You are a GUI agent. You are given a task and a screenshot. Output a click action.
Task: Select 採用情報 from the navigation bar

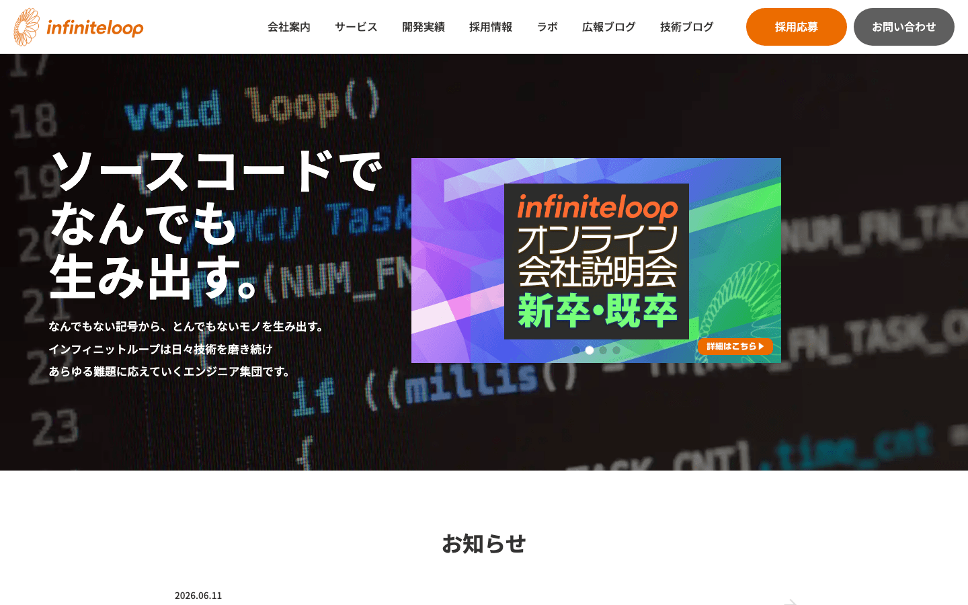click(x=491, y=27)
